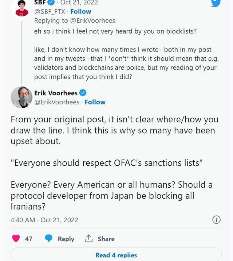Click the @SBF_FTX handle
Image resolution: width=233 pixels, height=261 pixels.
pyautogui.click(x=50, y=11)
